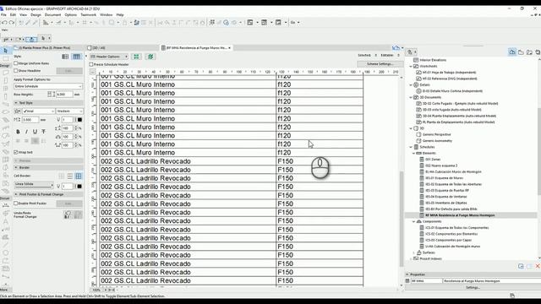
Task: Collapse the Border section
Action: [x=16, y=167]
